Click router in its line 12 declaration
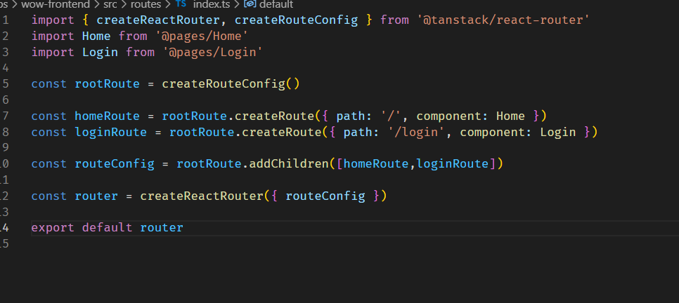The height and width of the screenshot is (303, 679). 96,196
